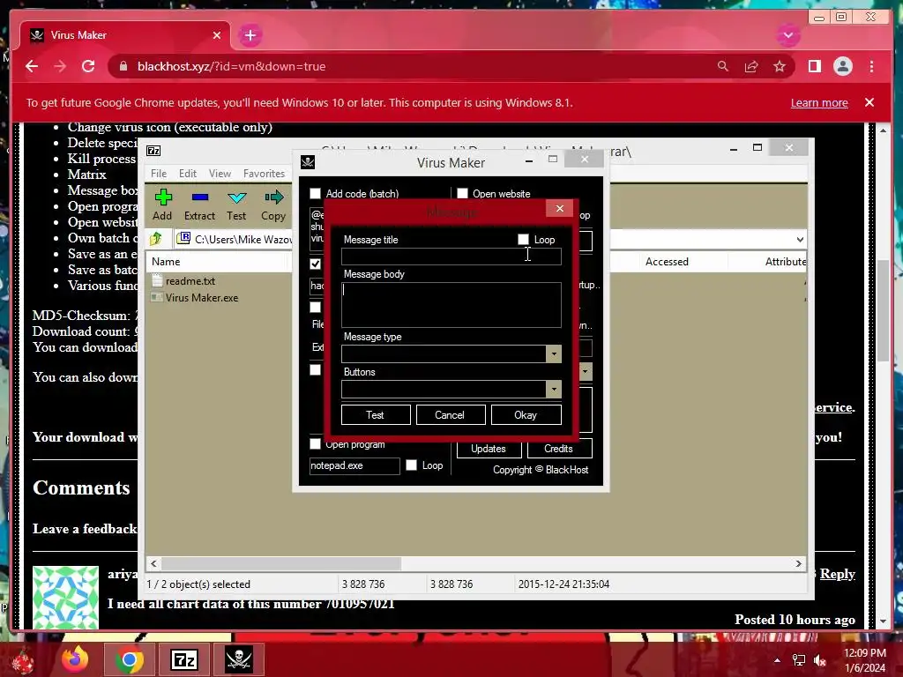Click the 7-Zip Extract toolbar icon
This screenshot has height=677, width=903.
coord(200,197)
